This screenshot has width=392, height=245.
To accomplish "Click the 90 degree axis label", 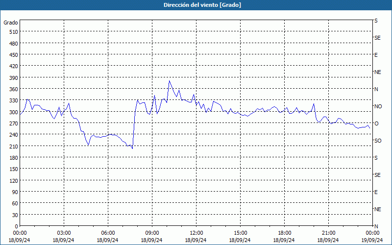I will pos(15,192).
